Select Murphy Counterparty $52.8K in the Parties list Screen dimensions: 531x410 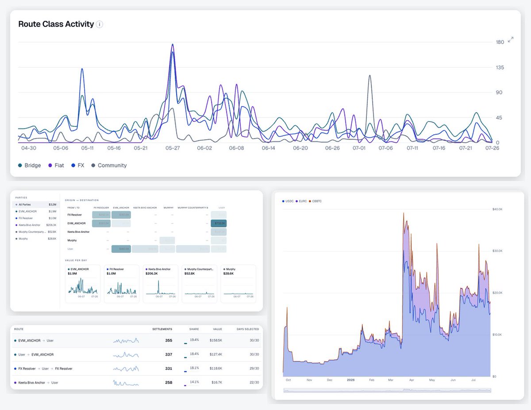(x=35, y=232)
